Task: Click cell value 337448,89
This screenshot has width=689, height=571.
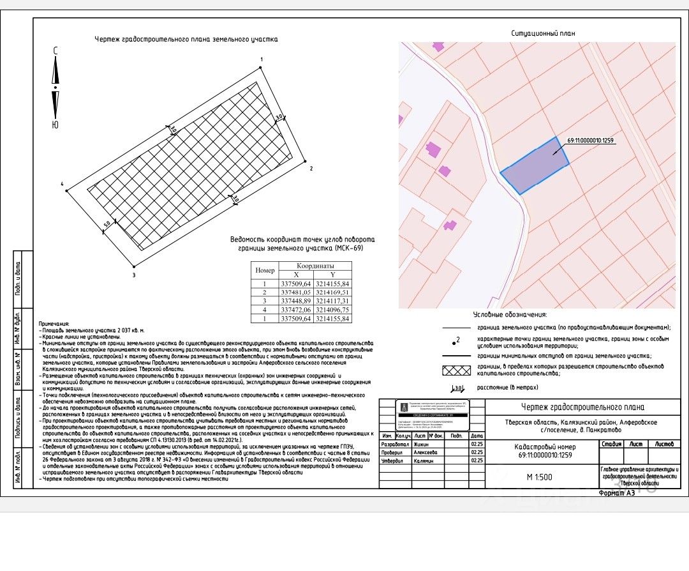Action: coord(296,301)
